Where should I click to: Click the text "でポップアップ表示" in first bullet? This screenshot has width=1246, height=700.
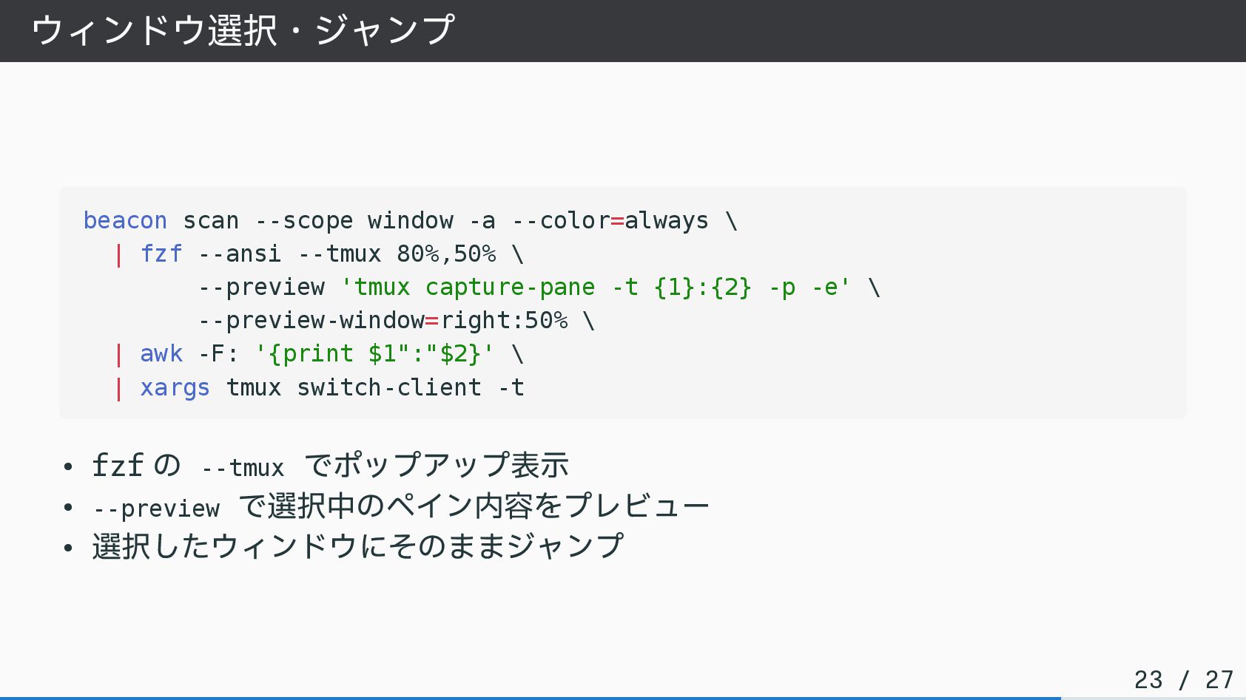[x=437, y=465]
